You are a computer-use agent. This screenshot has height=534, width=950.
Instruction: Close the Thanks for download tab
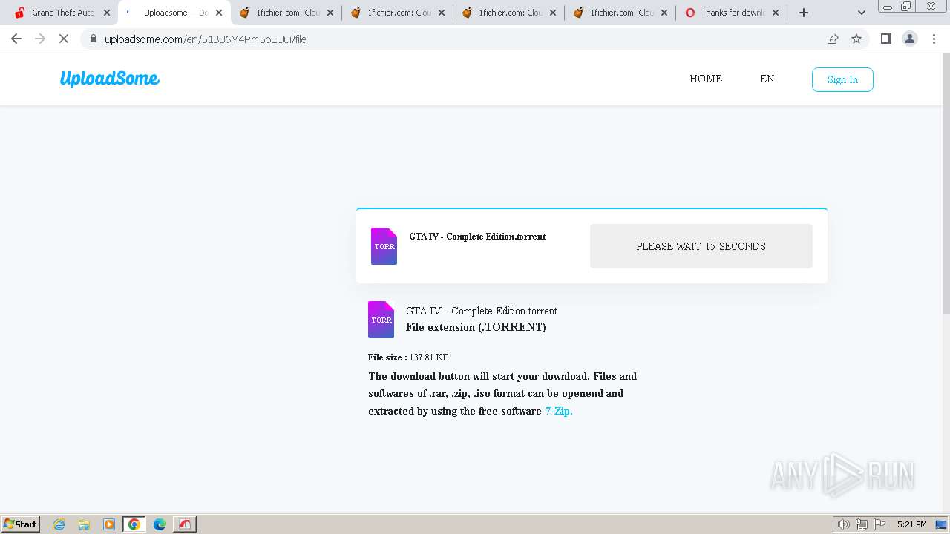776,13
